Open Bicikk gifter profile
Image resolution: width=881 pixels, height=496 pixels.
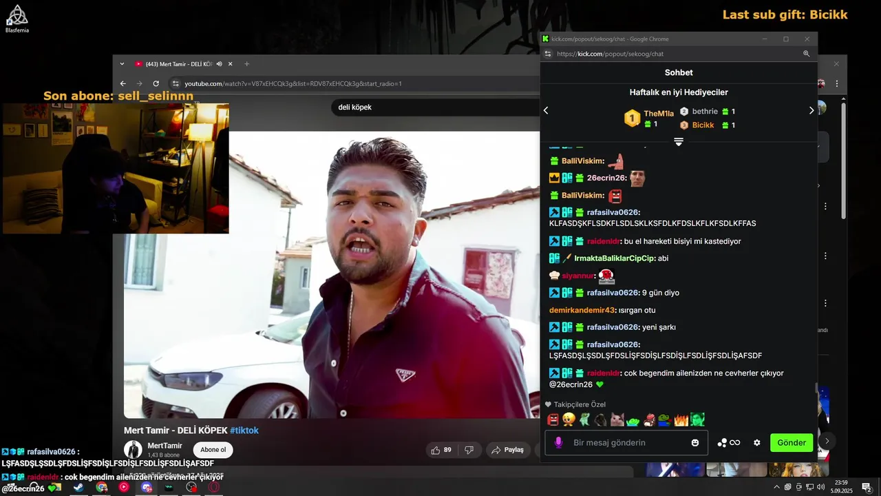(703, 125)
